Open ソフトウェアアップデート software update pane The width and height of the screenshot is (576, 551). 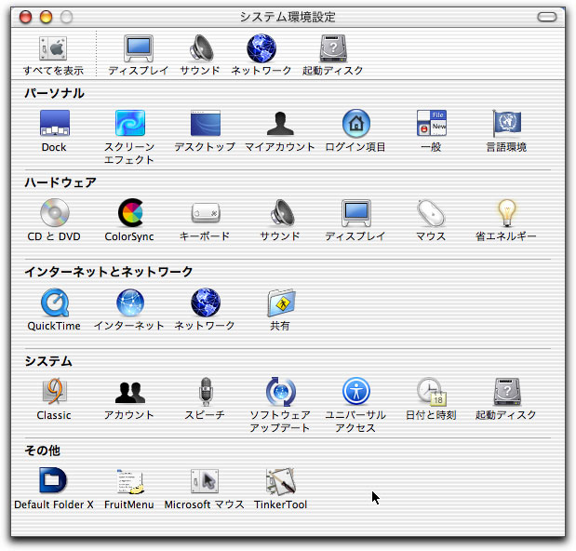pos(280,392)
